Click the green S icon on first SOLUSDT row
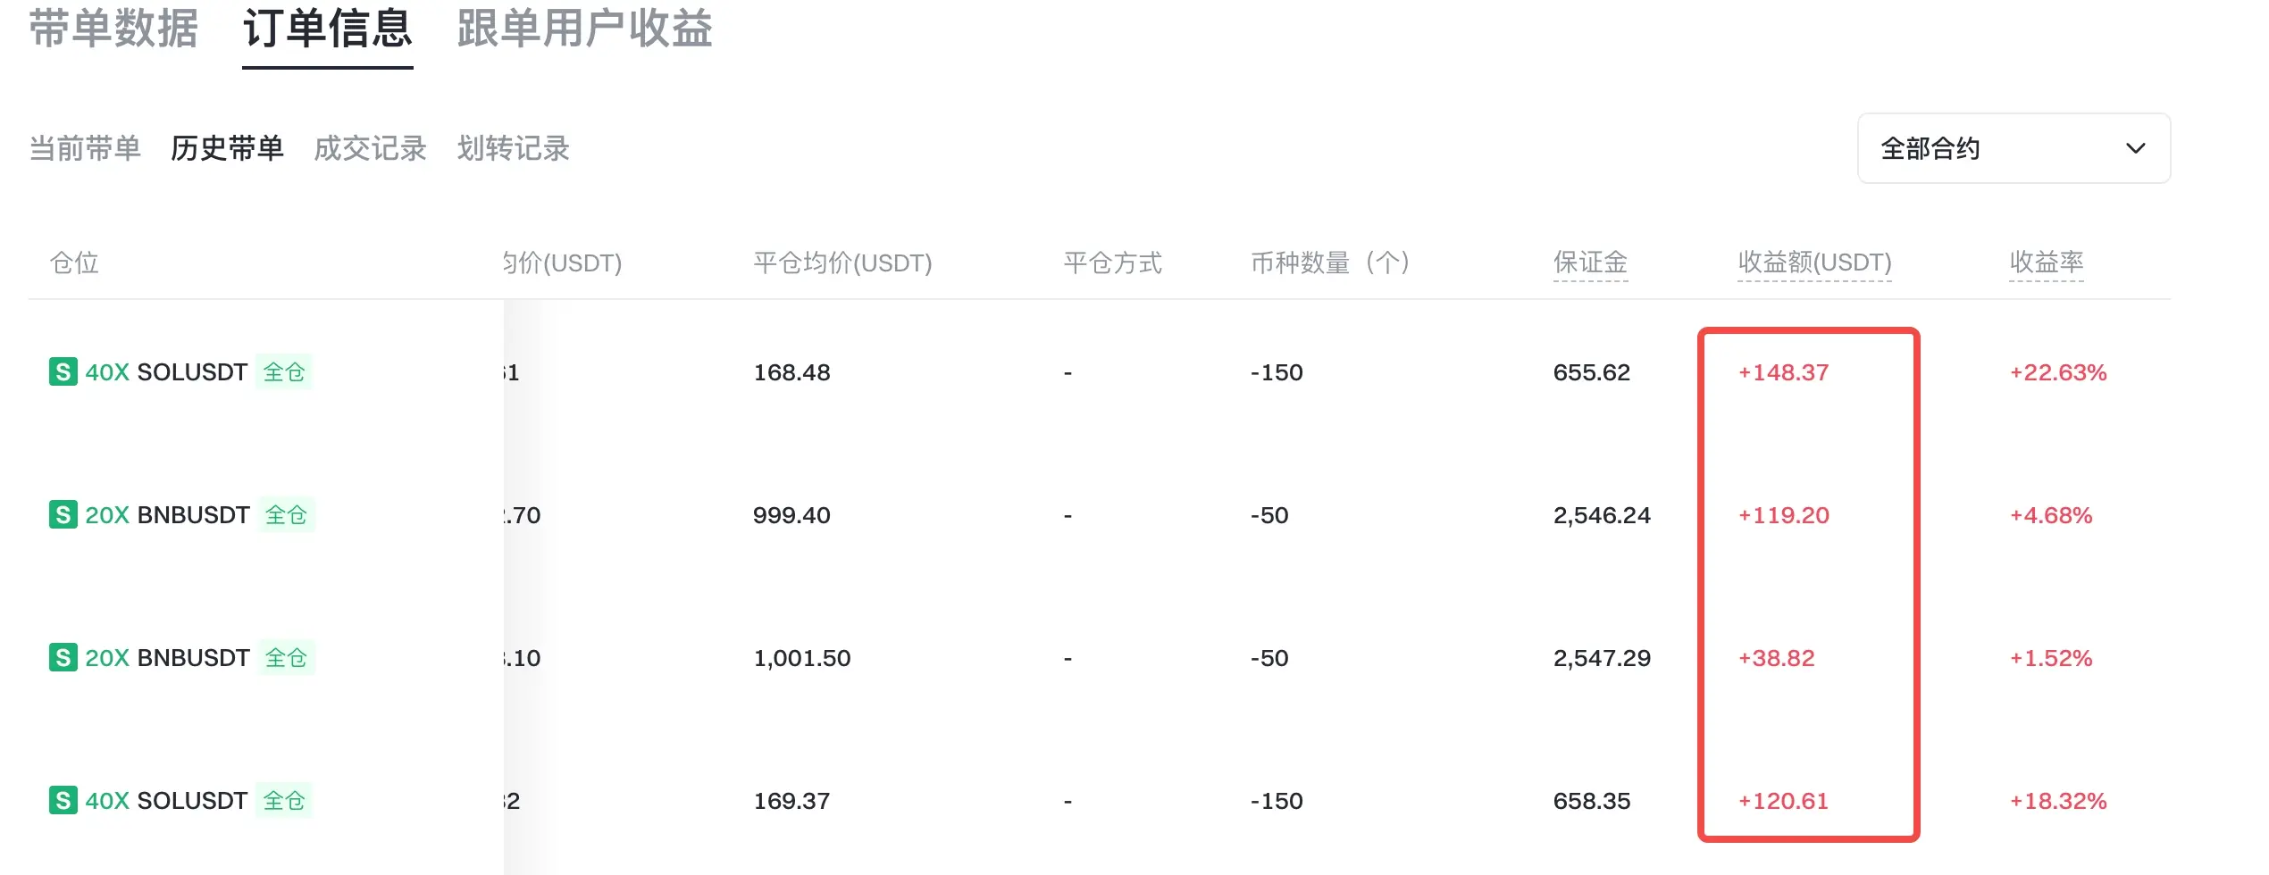This screenshot has height=875, width=2269. (63, 371)
